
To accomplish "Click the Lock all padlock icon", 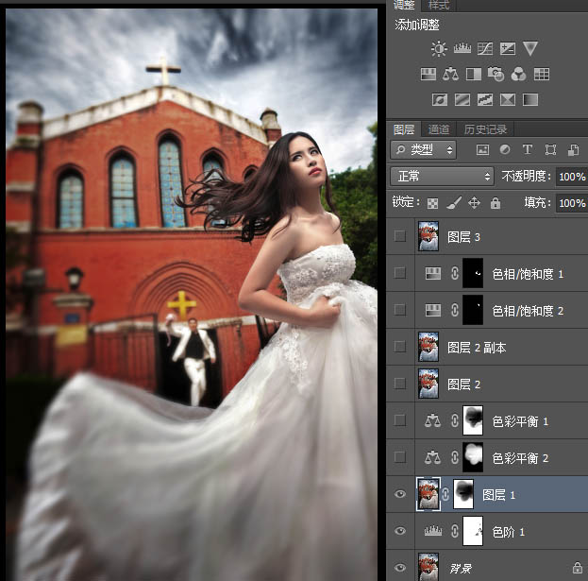I will point(495,203).
